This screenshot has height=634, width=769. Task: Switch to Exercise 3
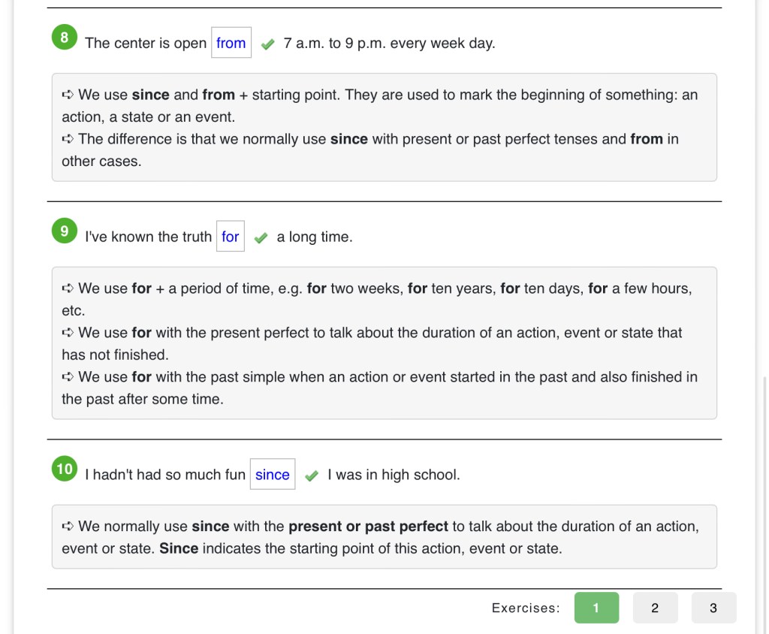pos(713,608)
